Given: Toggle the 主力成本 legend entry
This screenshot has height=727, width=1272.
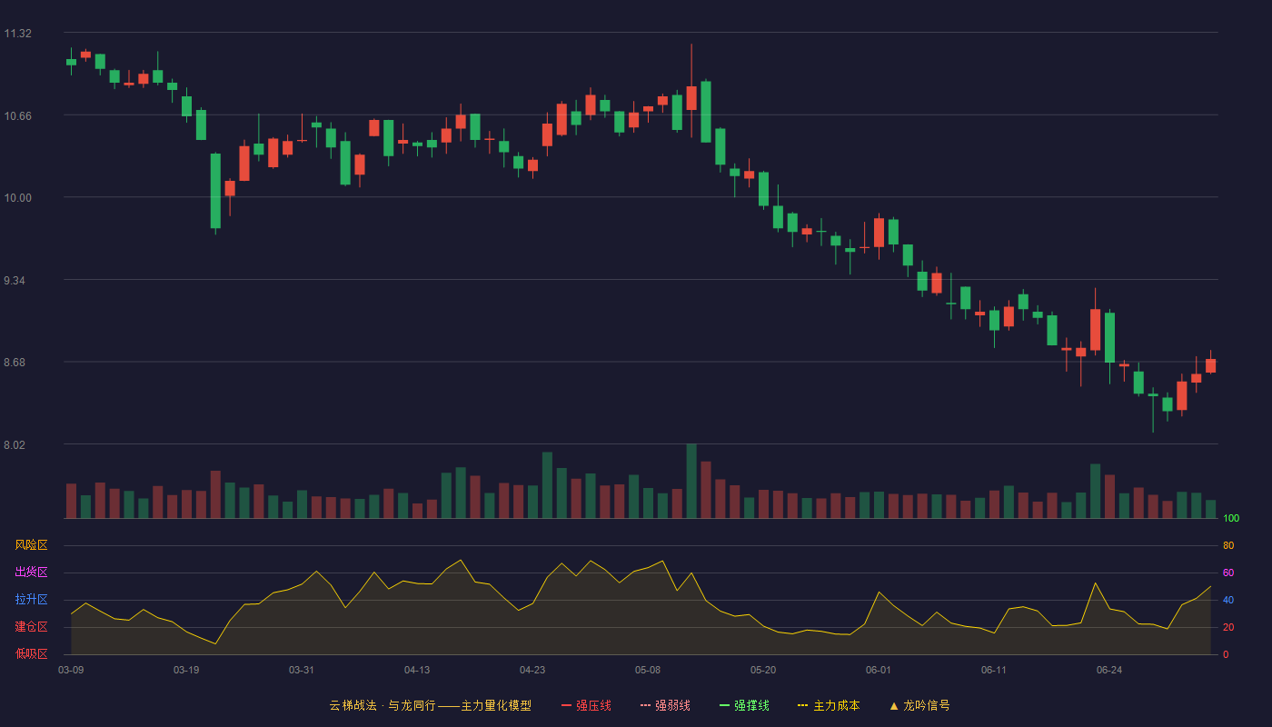Looking at the screenshot, I should click(x=829, y=705).
